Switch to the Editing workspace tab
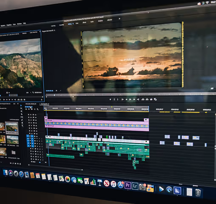Screen dimensions: 216x204 (70, 24)
